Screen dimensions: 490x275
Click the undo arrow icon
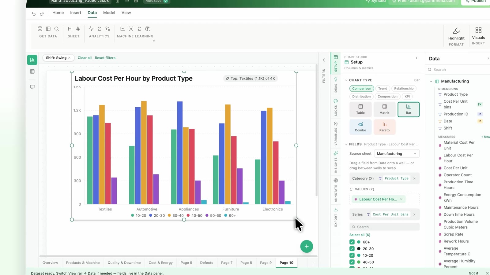[34, 13]
